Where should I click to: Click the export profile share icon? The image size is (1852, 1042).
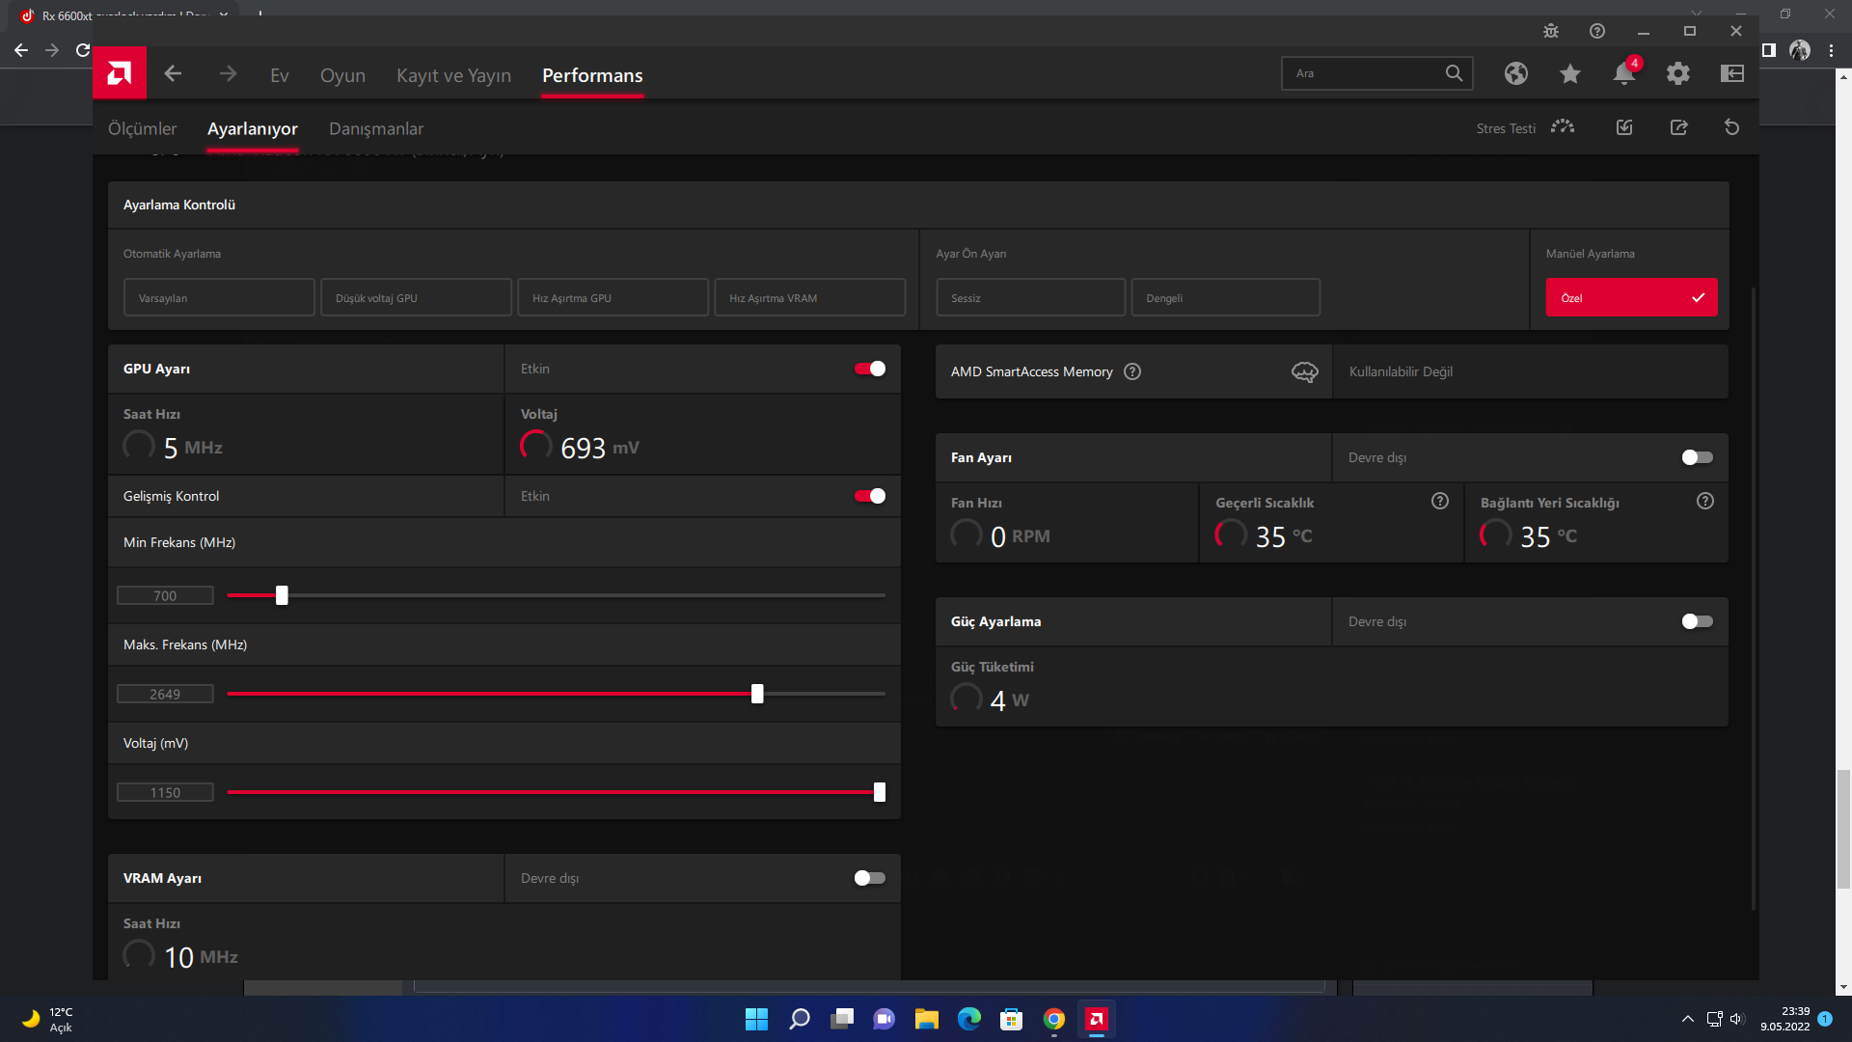click(1679, 127)
